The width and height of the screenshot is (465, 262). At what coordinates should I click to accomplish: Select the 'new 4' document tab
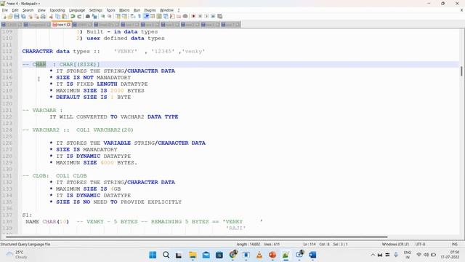(61, 24)
